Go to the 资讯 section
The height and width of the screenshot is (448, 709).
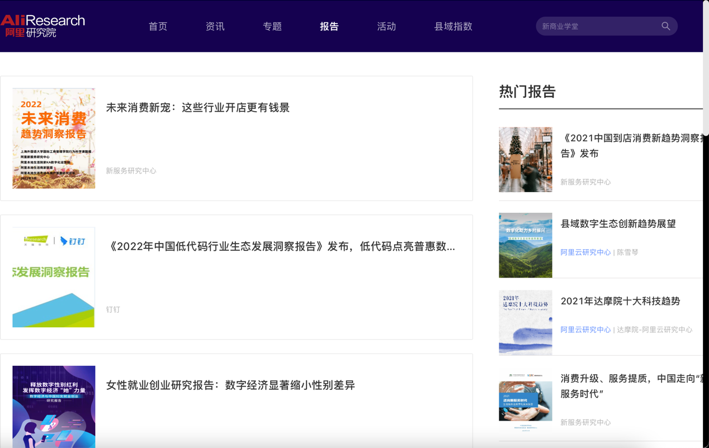[x=215, y=26]
